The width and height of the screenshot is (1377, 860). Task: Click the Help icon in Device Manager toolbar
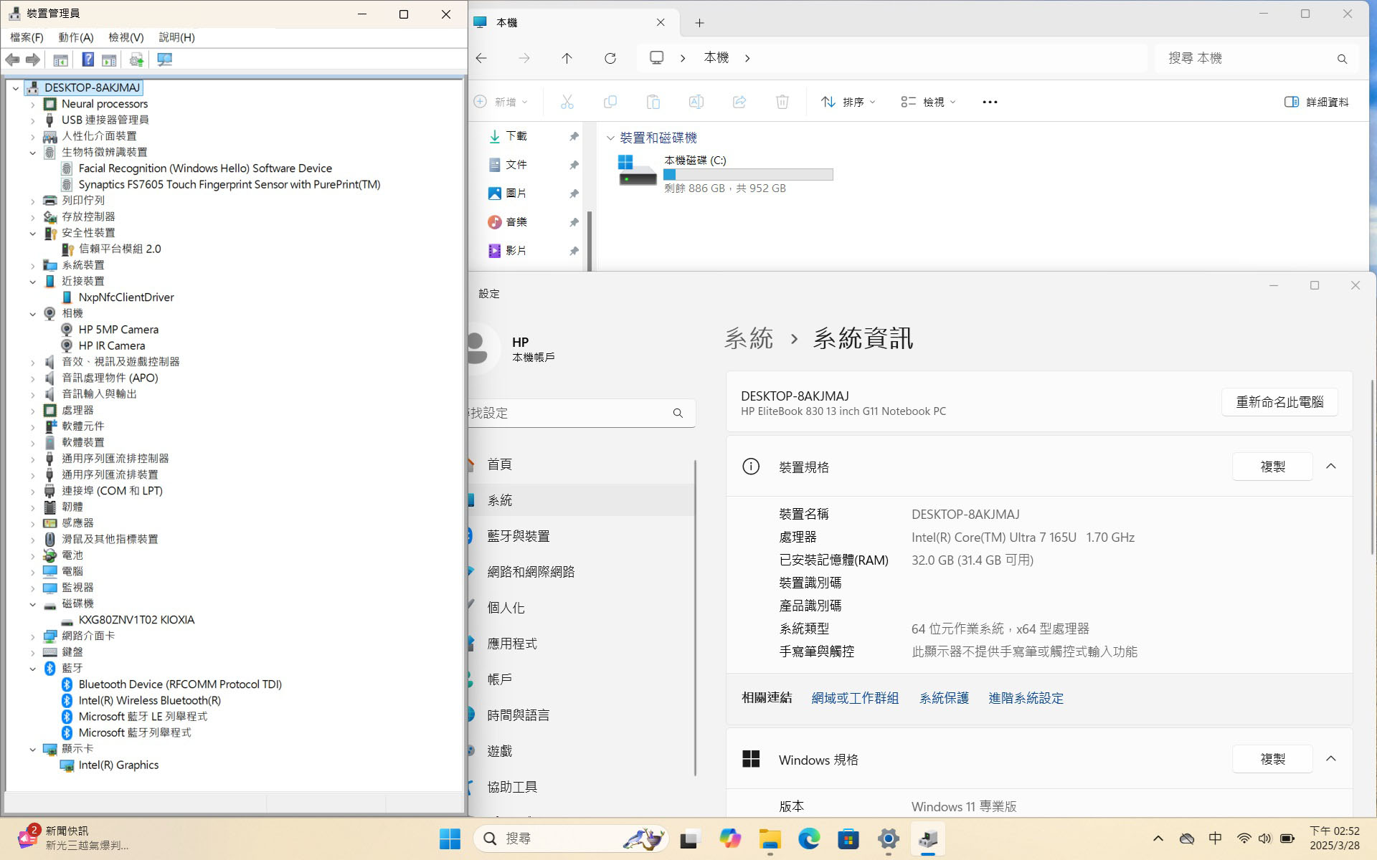coord(87,59)
